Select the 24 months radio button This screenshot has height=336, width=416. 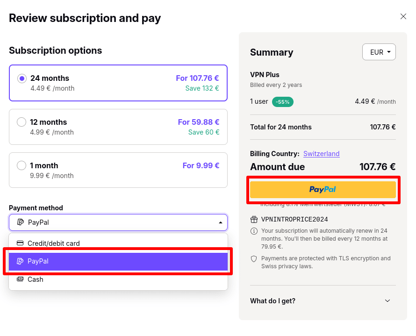tap(22, 79)
